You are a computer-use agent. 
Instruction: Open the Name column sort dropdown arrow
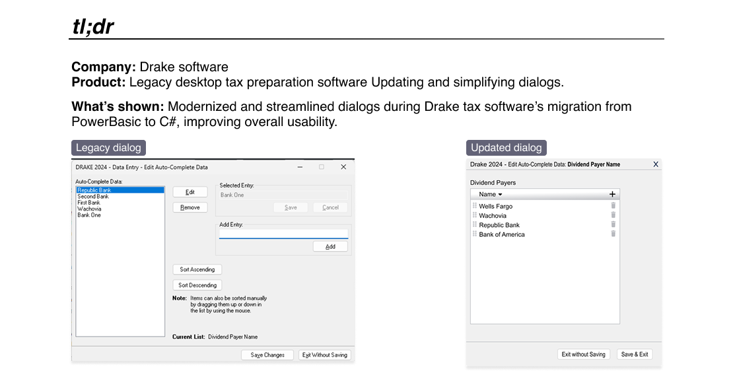[x=500, y=195]
